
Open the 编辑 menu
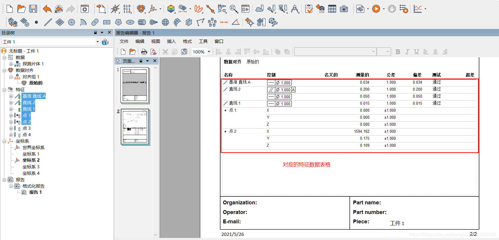pyautogui.click(x=140, y=41)
